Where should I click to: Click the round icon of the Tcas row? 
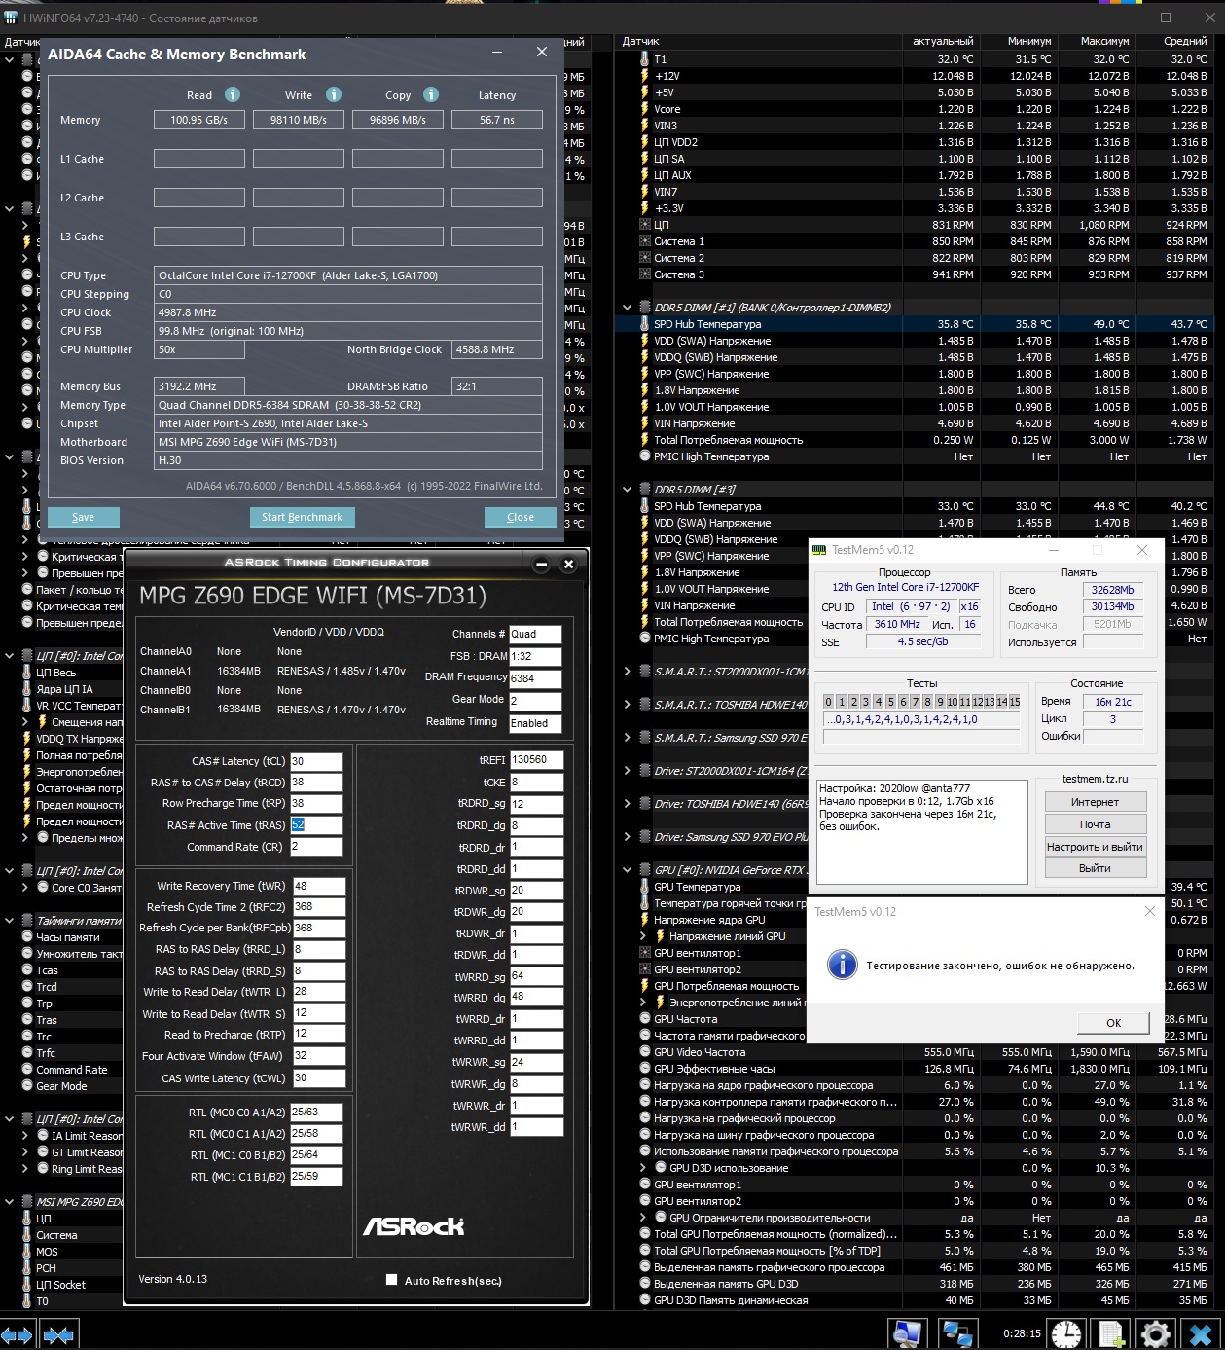[26, 970]
